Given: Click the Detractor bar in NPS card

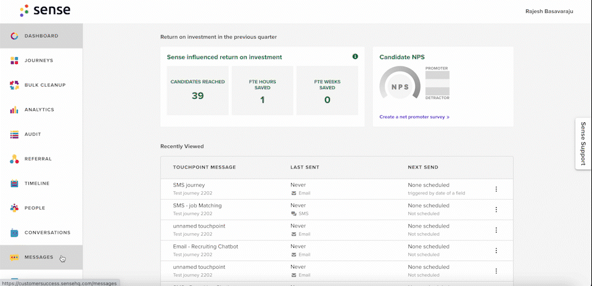Looking at the screenshot, I should coord(437,92).
